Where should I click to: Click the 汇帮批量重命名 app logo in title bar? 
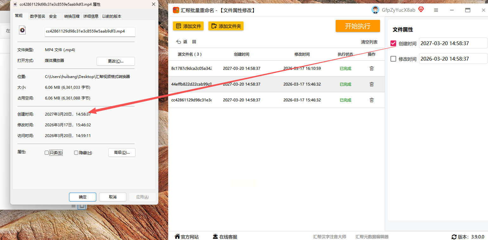pyautogui.click(x=176, y=10)
